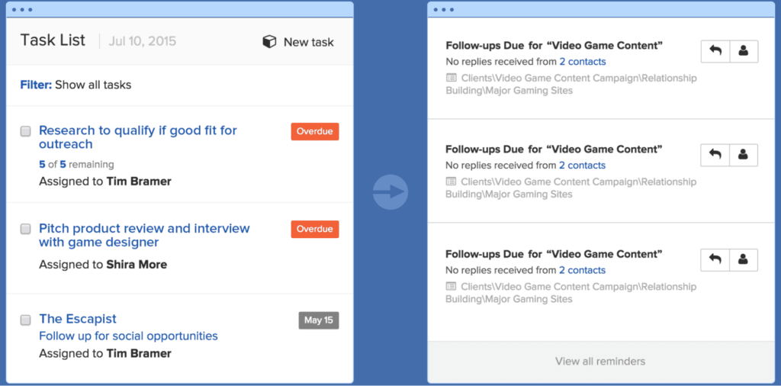Reply to the first Follow-ups Due reminder
Screen dimensions: 781x386
715,51
